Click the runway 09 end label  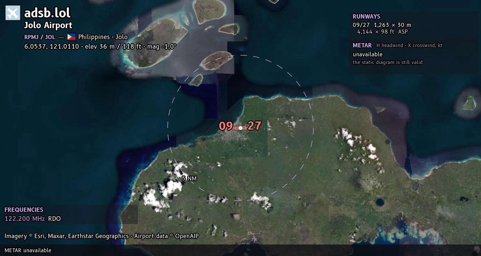[x=226, y=126]
